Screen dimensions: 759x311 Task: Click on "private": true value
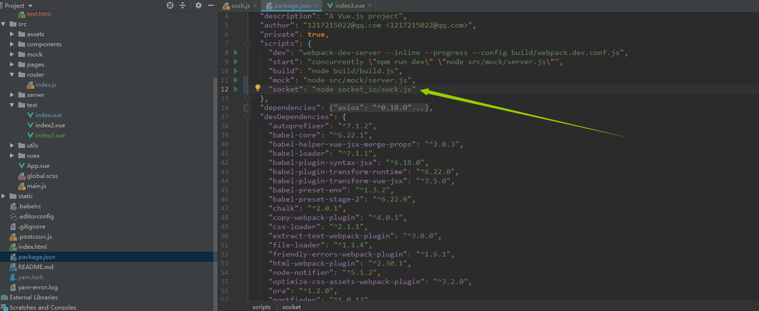(x=316, y=34)
